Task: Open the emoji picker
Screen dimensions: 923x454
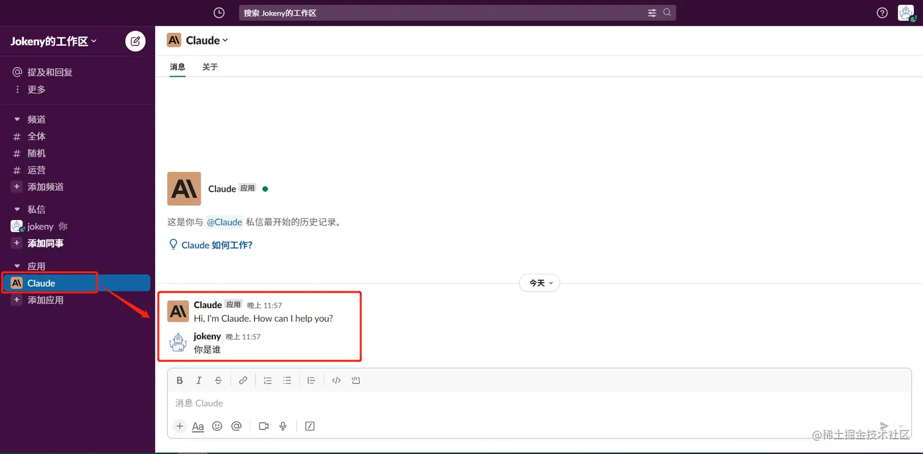Action: [x=217, y=426]
